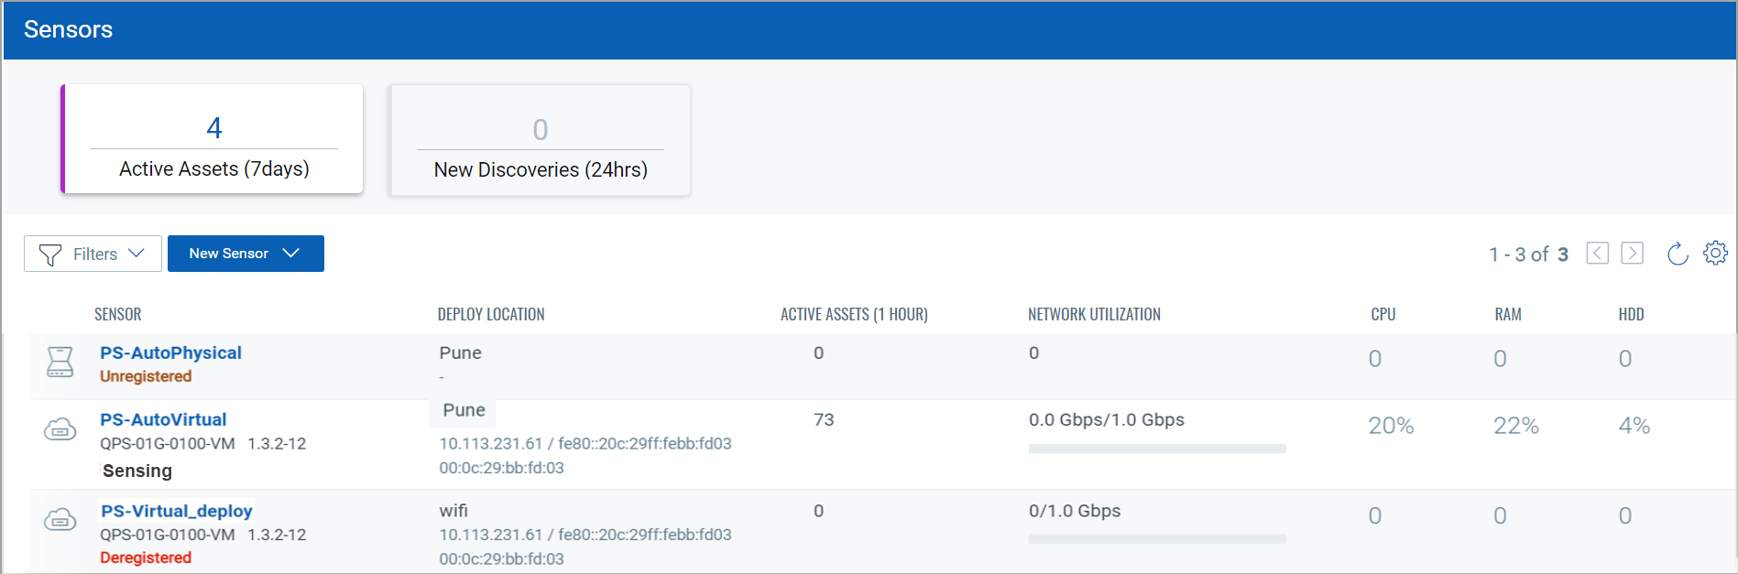Viewport: 1738px width, 574px height.
Task: Select the Active Assets (7days) card
Action: coord(213,139)
